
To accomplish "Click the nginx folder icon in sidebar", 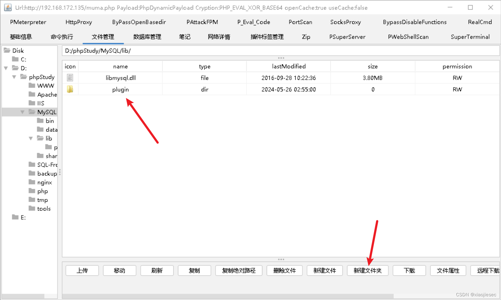I will pyautogui.click(x=32, y=182).
